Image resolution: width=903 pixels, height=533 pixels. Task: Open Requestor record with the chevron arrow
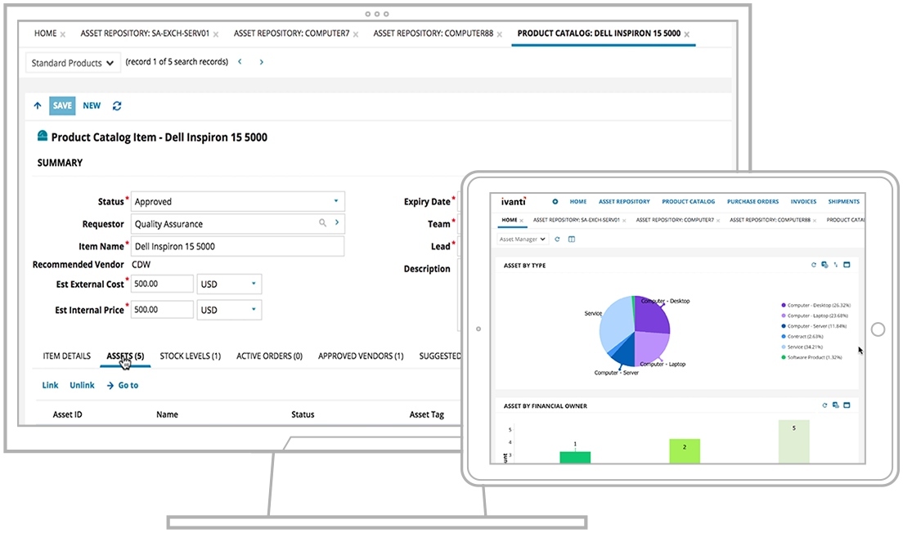click(x=337, y=222)
